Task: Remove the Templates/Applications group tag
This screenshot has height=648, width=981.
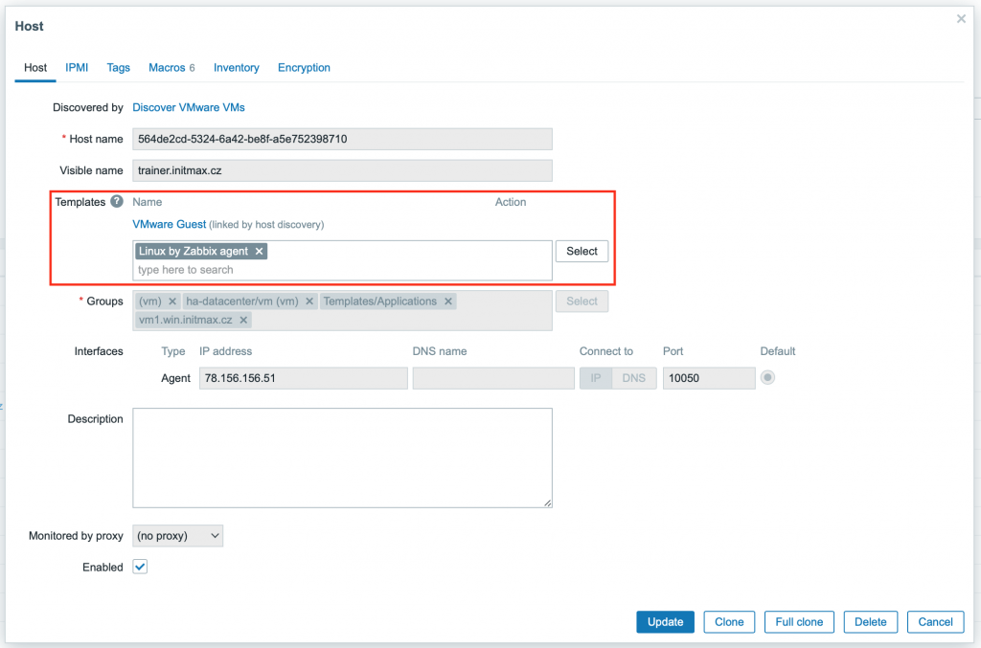Action: [447, 302]
